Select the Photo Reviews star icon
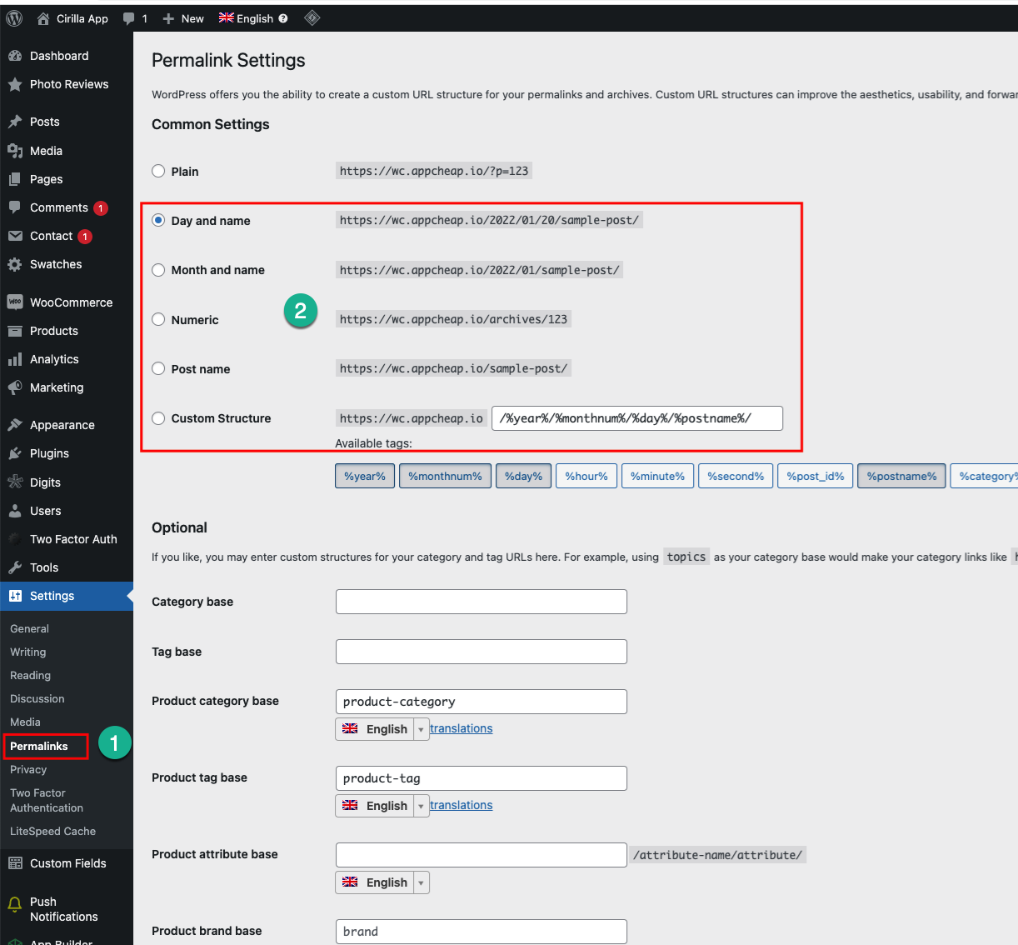The image size is (1018, 945). (17, 84)
